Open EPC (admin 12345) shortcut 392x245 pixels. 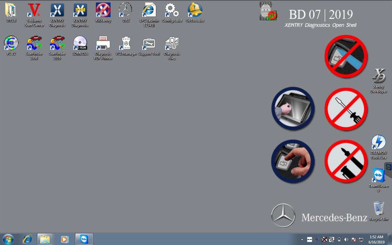[x=149, y=15]
